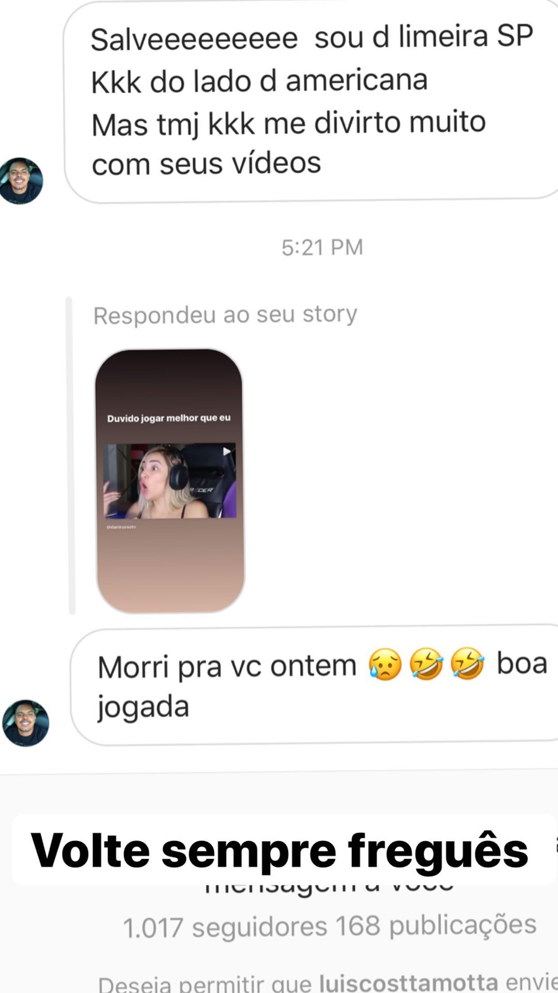The height and width of the screenshot is (993, 558).
Task: Open the sender avatar beside "com seus vídeos" message
Action: coord(21,181)
